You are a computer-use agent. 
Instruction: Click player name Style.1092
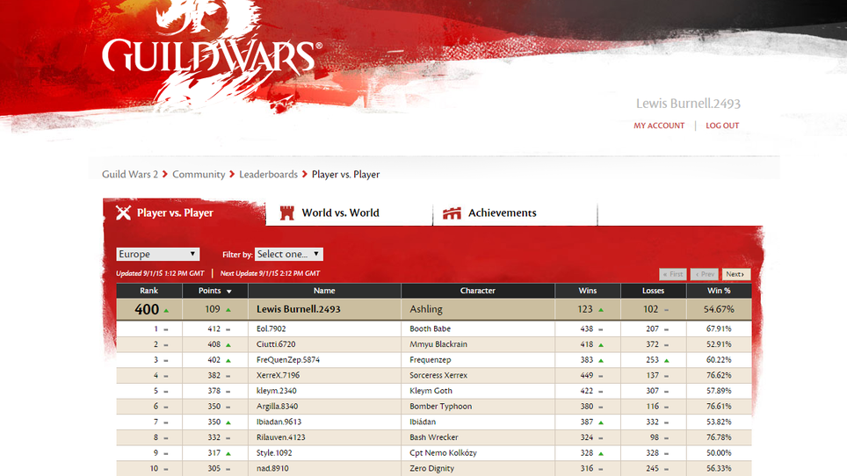point(274,453)
